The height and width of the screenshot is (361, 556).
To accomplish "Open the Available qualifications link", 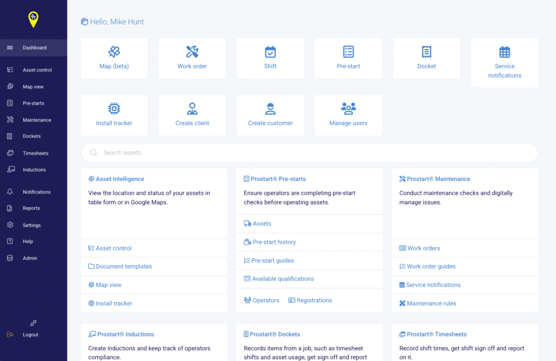I will point(279,278).
